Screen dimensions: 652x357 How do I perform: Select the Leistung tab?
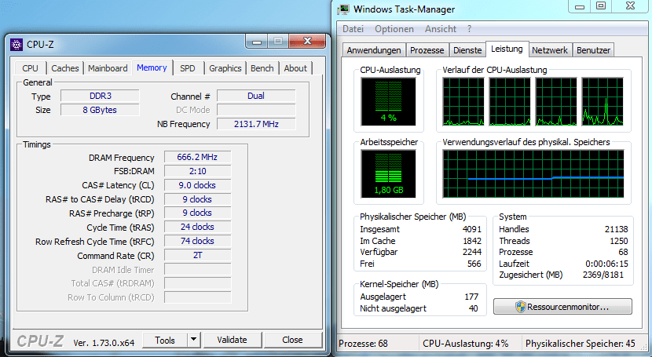pos(507,49)
